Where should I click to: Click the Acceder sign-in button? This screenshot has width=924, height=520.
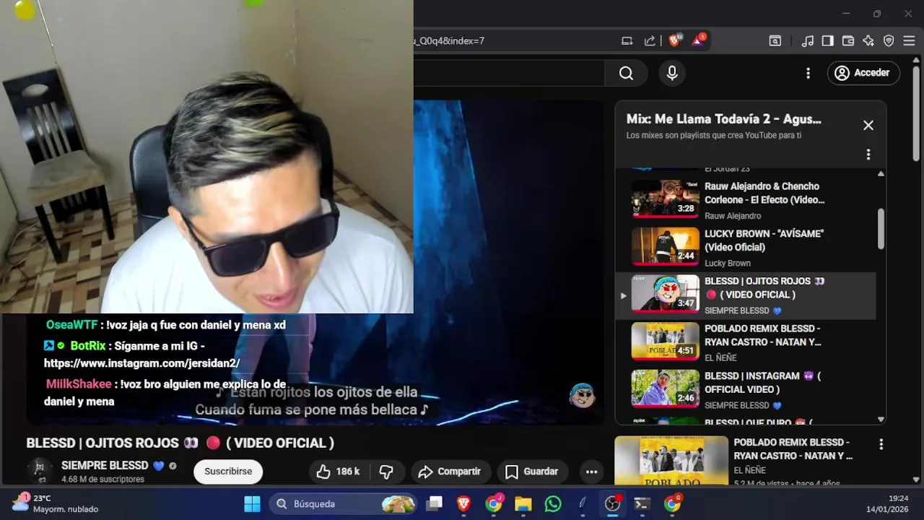(x=863, y=73)
